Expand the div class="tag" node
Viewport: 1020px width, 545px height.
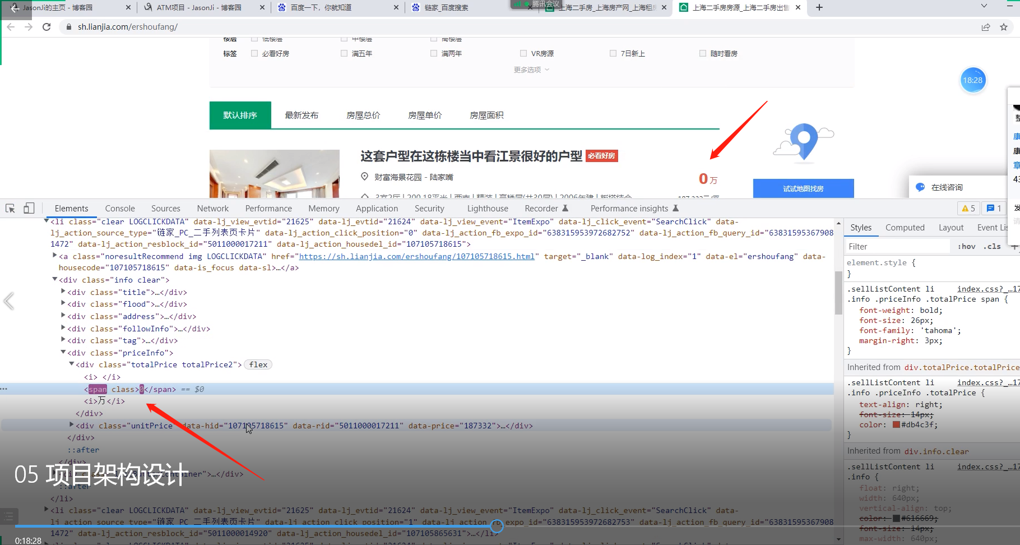[x=63, y=340]
